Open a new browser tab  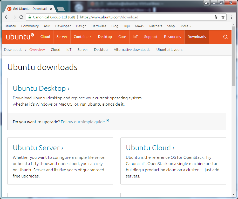(x=61, y=9)
